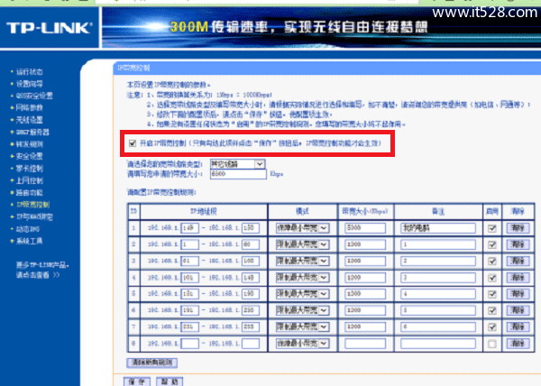Click the bandwidth field in rule 1
Viewport: 541px width, 386px height.
point(365,228)
